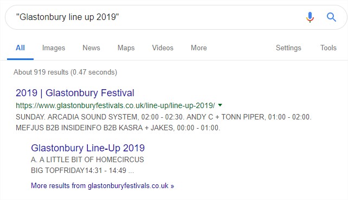
Task: Open the '2019 | Glastonbury Festival' result
Action: [x=75, y=93]
